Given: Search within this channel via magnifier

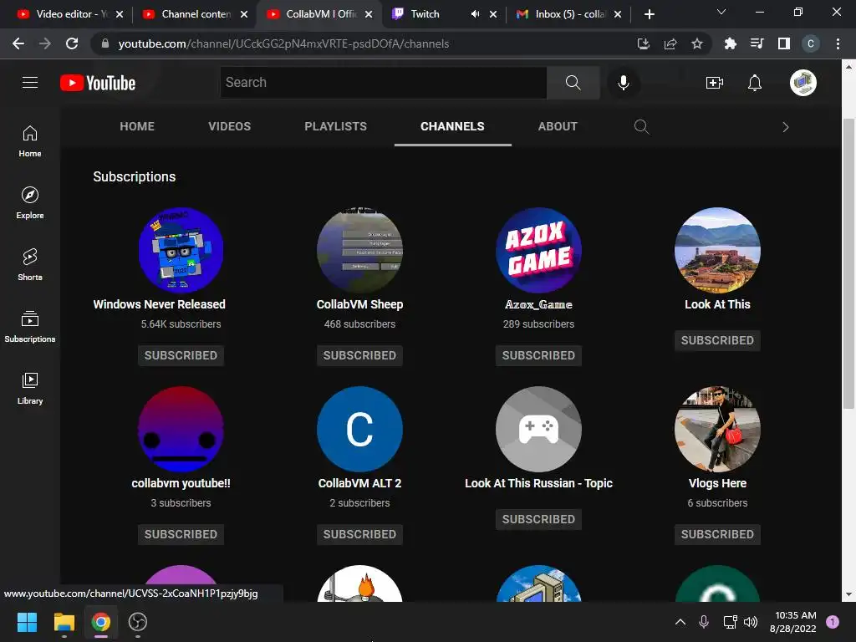Looking at the screenshot, I should pyautogui.click(x=641, y=127).
